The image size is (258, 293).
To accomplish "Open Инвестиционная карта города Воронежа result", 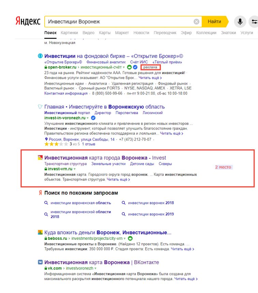I will [x=105, y=158].
